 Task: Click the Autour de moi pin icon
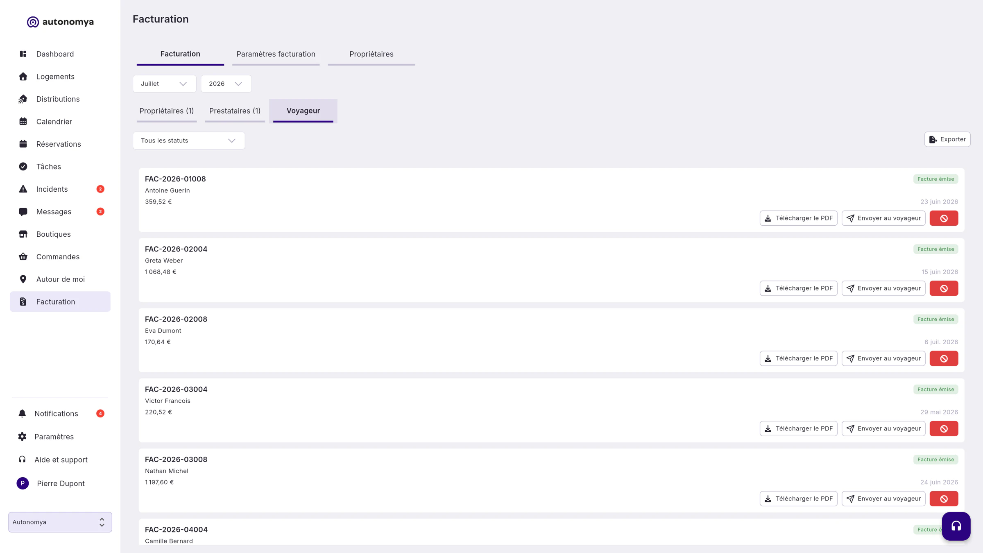(x=23, y=279)
